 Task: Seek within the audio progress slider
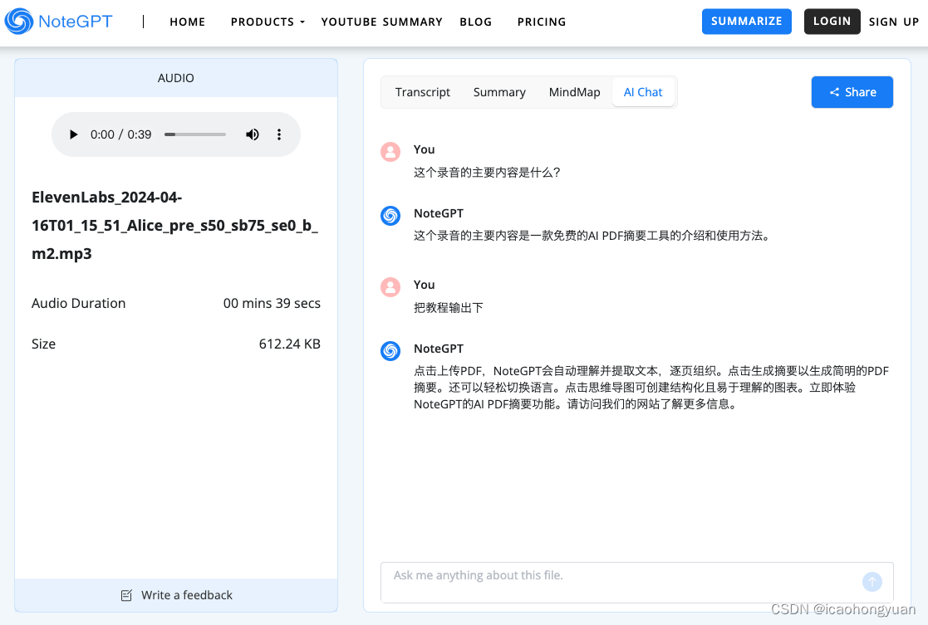point(195,134)
